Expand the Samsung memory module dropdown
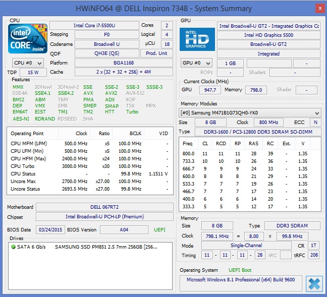The height and width of the screenshot is (297, 327). 317,112
